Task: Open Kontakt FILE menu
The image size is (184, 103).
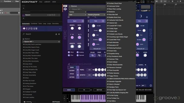Action: (41, 2)
